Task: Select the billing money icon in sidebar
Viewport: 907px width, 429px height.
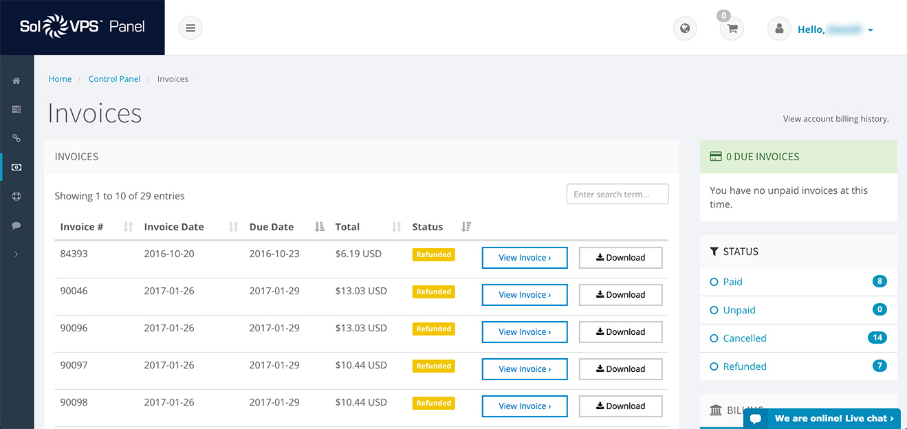Action: click(x=17, y=167)
